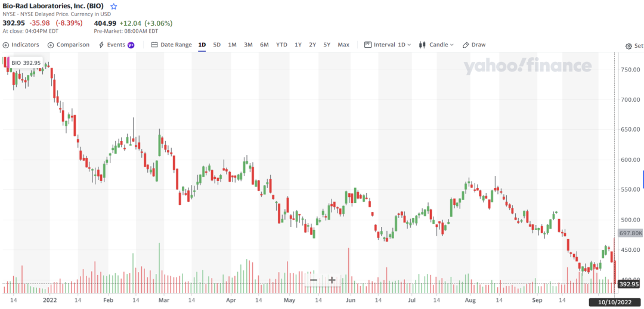The height and width of the screenshot is (309, 644).
Task: Activate the Draw pencil tool
Action: coord(474,45)
